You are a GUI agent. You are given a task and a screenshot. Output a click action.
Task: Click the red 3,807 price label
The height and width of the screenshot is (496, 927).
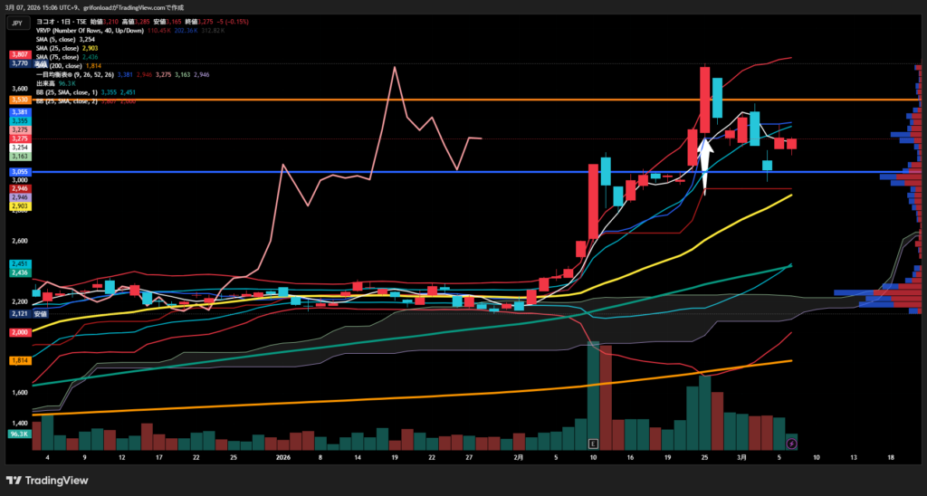click(x=19, y=55)
